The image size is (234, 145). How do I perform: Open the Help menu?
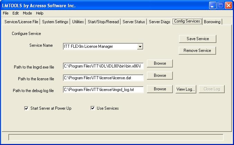[39, 13]
